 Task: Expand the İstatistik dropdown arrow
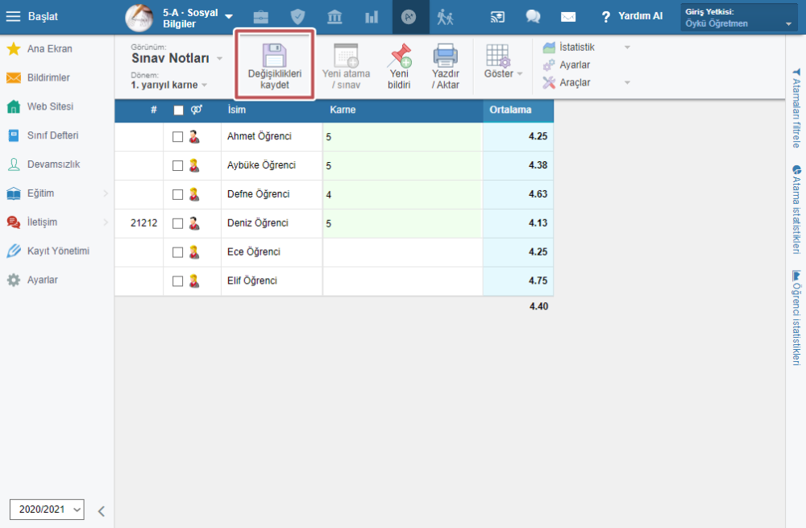(x=627, y=48)
